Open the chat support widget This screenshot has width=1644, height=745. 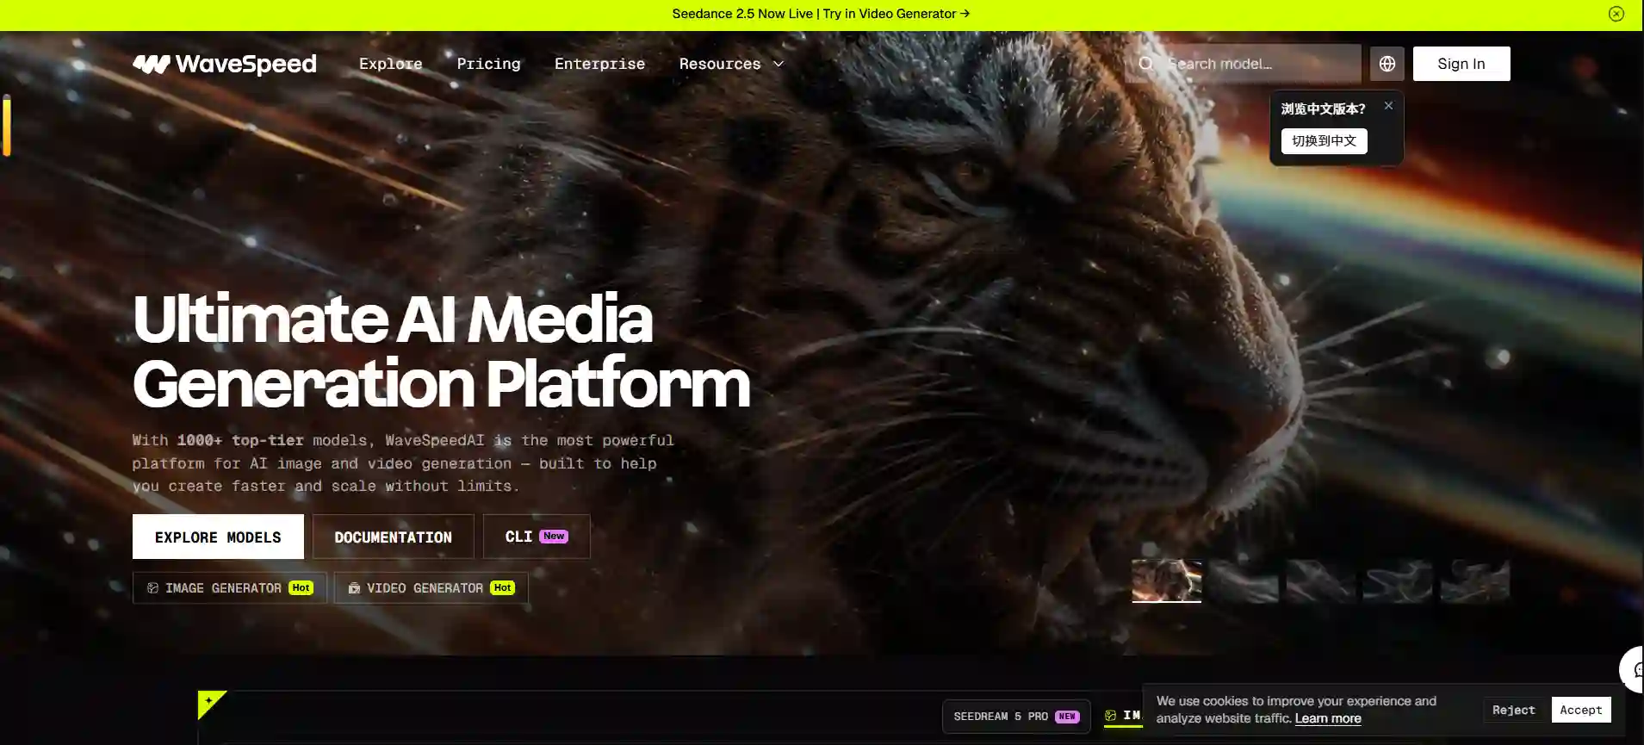pos(1633,669)
